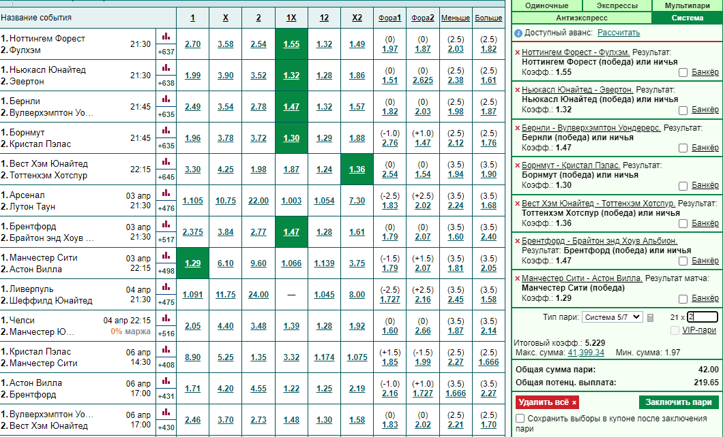Image resolution: width=723 pixels, height=437 pixels.
Task: Switch to the Антиэкспресс tab
Action: click(582, 18)
